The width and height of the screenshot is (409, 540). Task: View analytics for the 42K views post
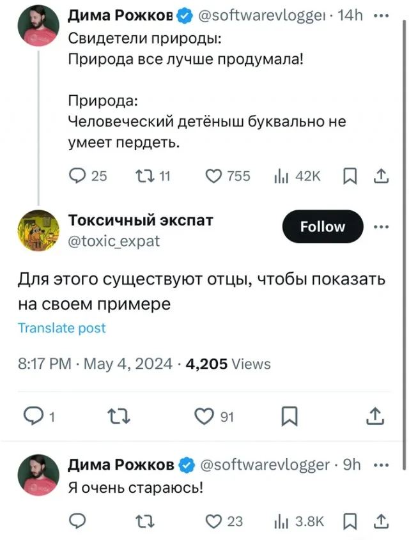(x=282, y=176)
